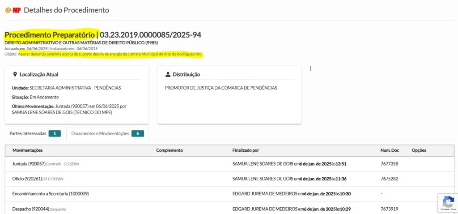Select the Encaminhamento a Secretaria (1000009) row

[x=51, y=194]
